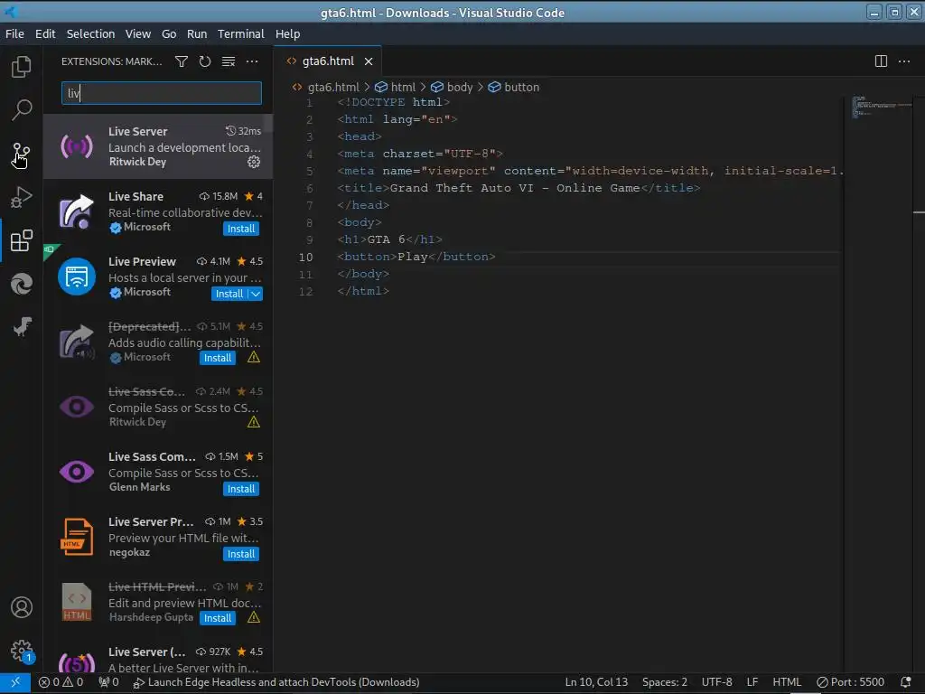Click the editor minimap

point(882,107)
